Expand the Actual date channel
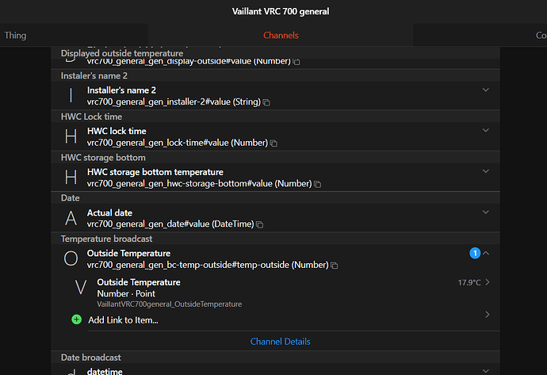Image resolution: width=547 pixels, height=375 pixels. tap(486, 212)
